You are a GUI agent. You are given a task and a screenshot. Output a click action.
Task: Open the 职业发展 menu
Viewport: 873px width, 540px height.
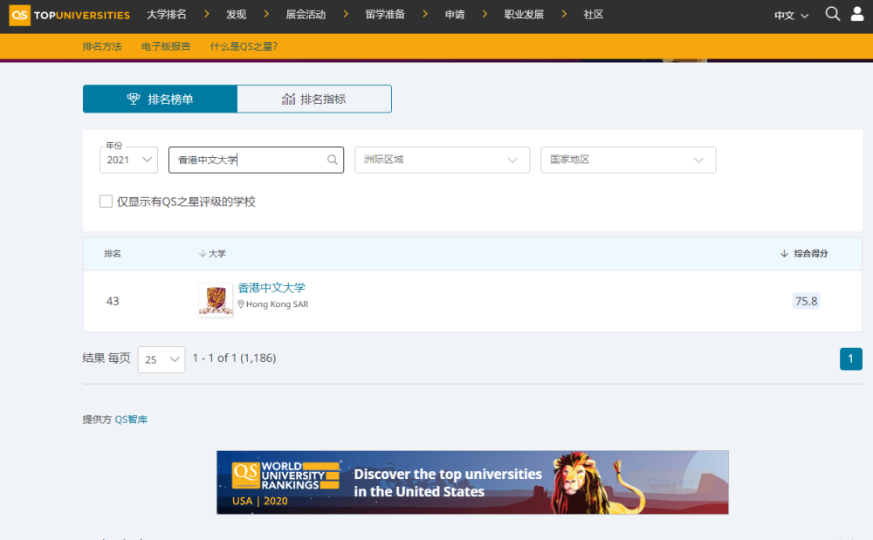(x=524, y=15)
